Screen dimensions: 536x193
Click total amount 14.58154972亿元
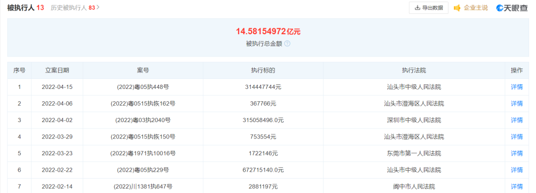268,32
